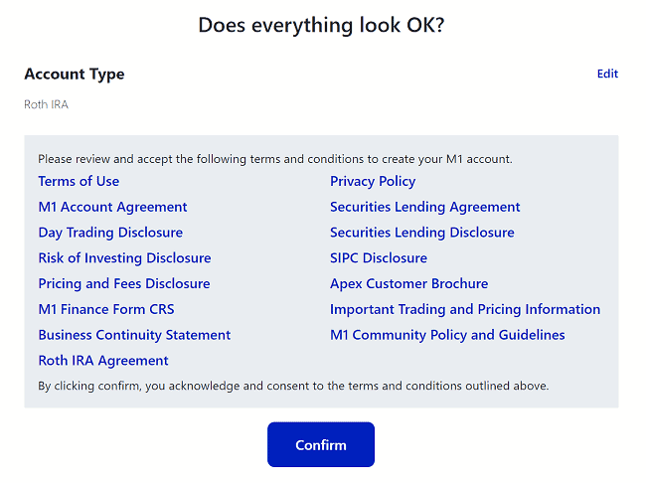This screenshot has height=483, width=646.
Task: Open the Apex Customer Brochure
Action: click(408, 284)
